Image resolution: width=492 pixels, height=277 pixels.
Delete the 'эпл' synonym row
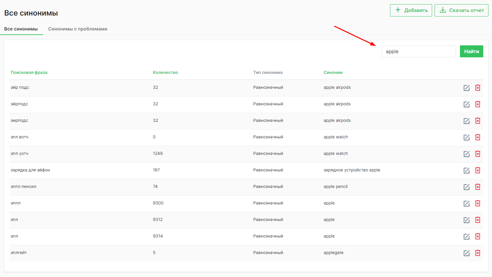477,220
